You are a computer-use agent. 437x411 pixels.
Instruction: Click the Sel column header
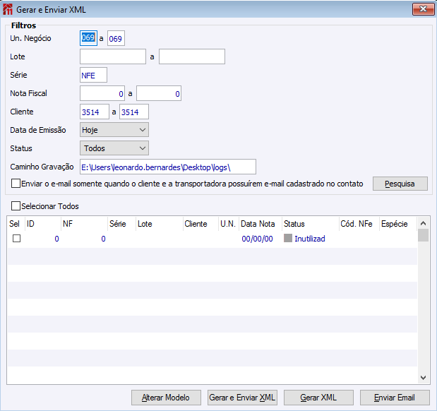pos(16,224)
